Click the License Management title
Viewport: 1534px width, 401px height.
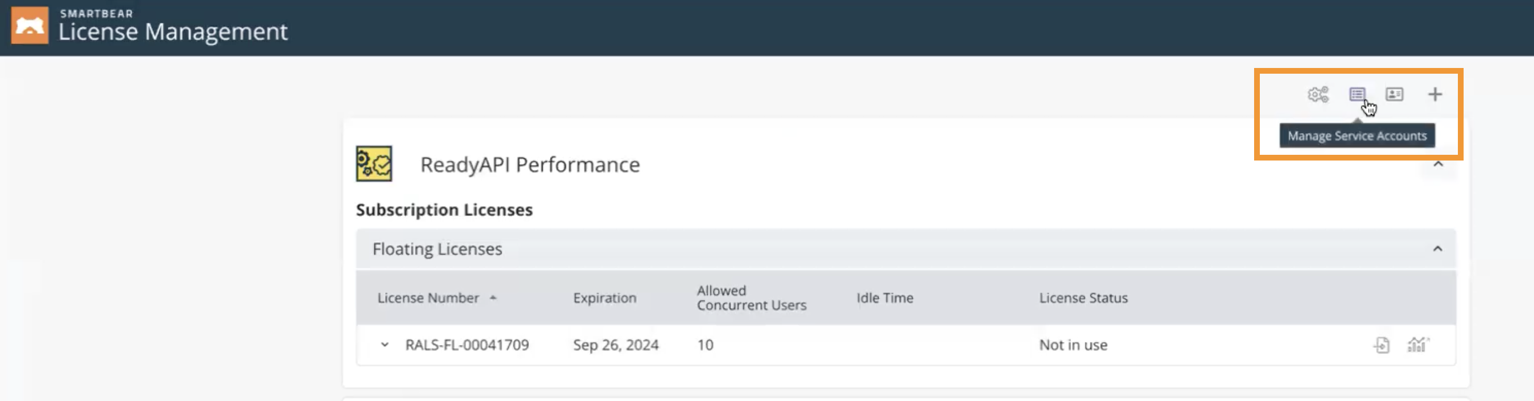point(173,31)
